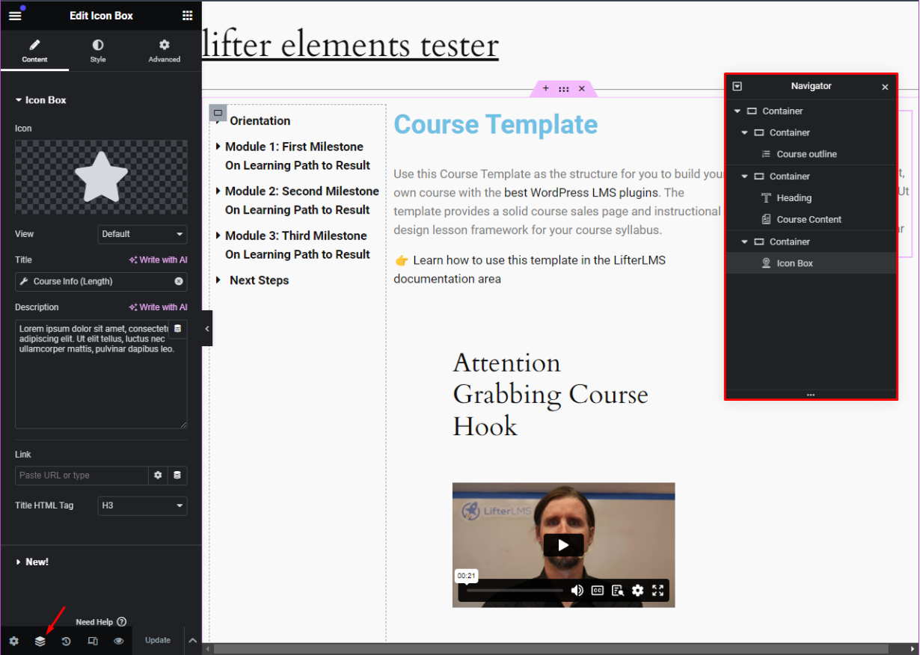The image size is (920, 655).
Task: Open the History panel icon
Action: pos(66,641)
